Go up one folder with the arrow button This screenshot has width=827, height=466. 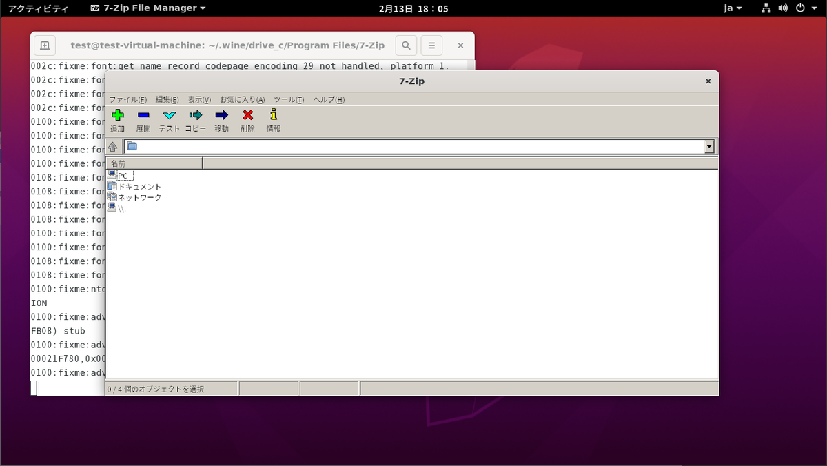tap(113, 146)
